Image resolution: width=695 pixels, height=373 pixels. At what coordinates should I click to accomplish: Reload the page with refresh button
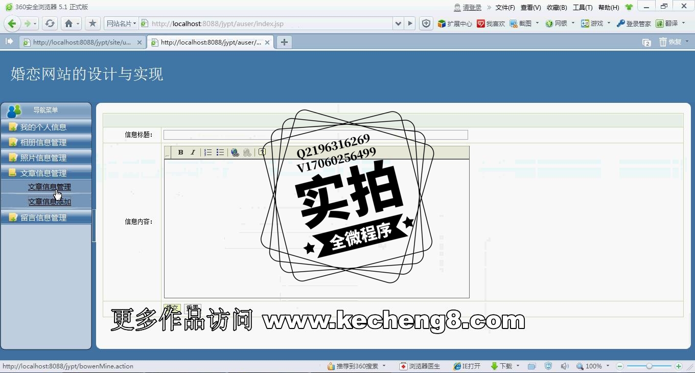click(50, 24)
